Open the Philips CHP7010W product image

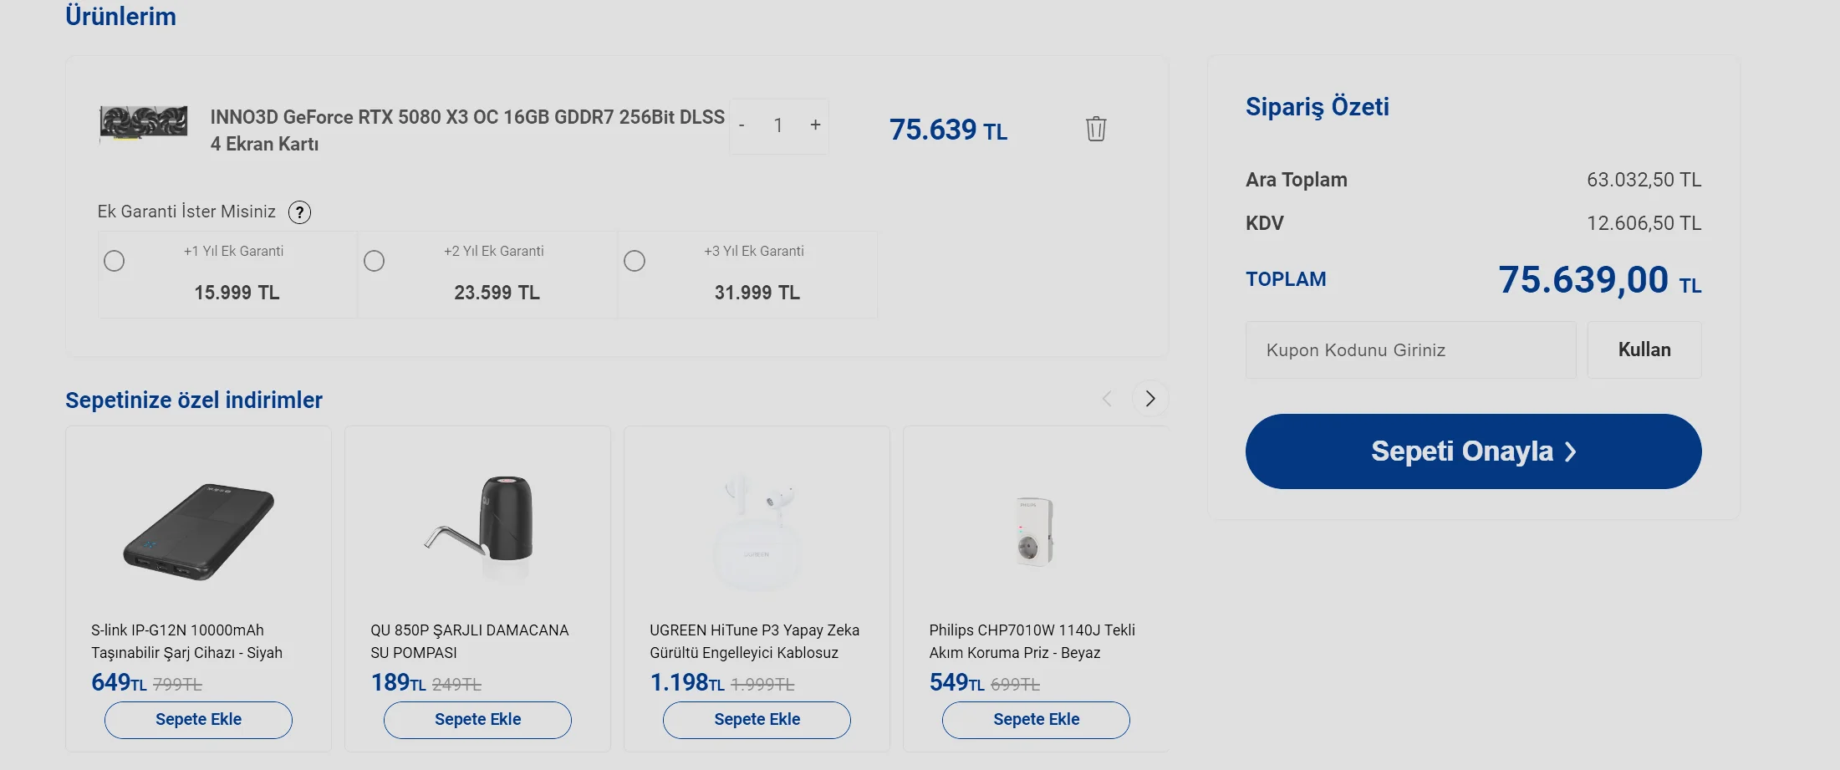(x=1035, y=530)
